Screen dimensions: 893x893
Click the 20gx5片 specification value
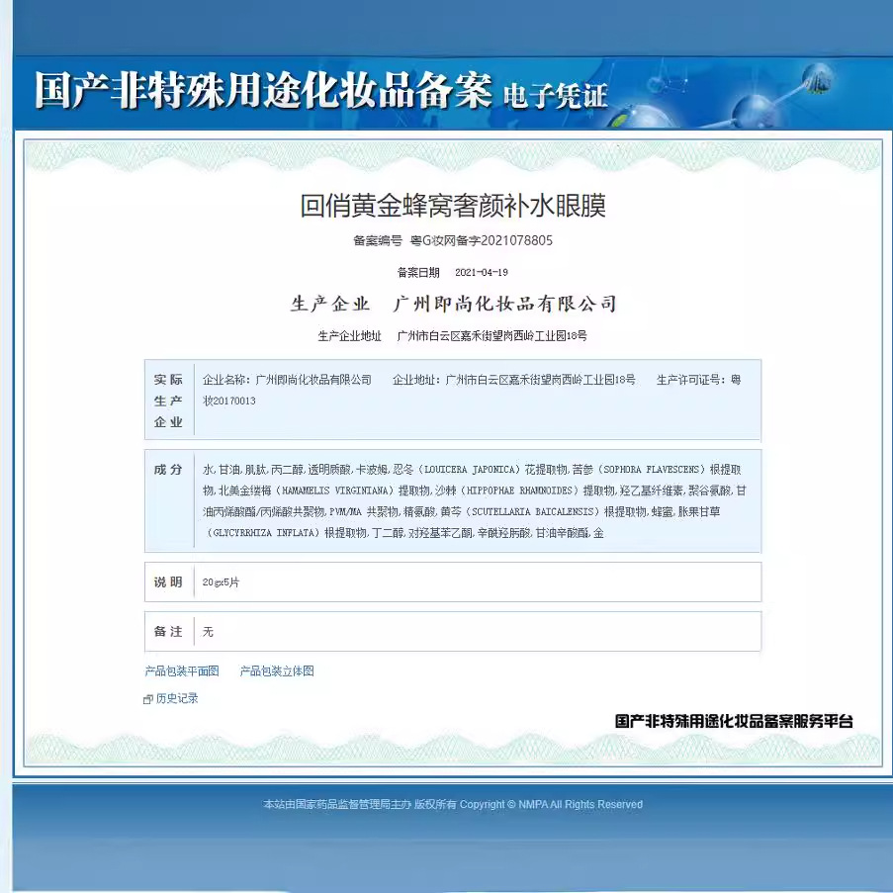point(221,582)
